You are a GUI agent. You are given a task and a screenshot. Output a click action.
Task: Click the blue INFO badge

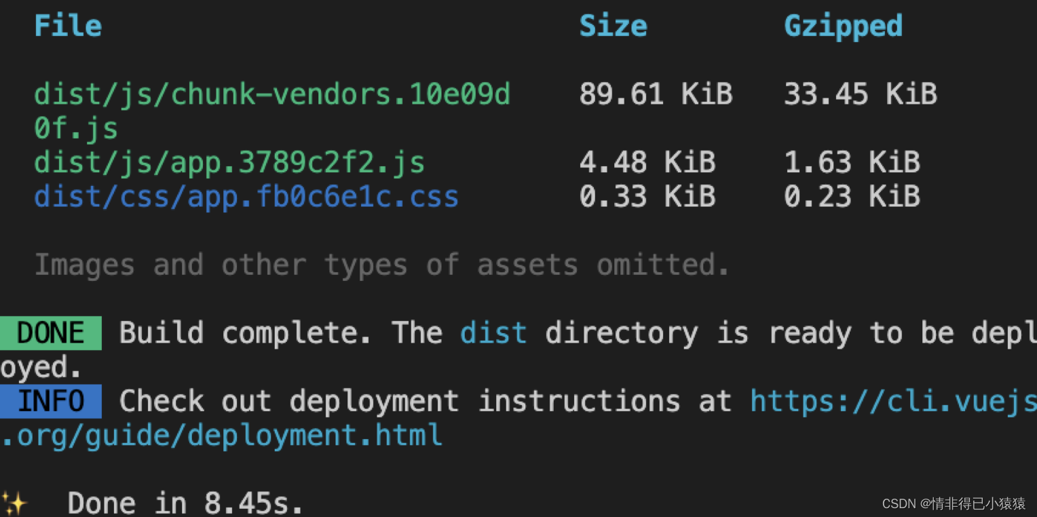pyautogui.click(x=51, y=401)
